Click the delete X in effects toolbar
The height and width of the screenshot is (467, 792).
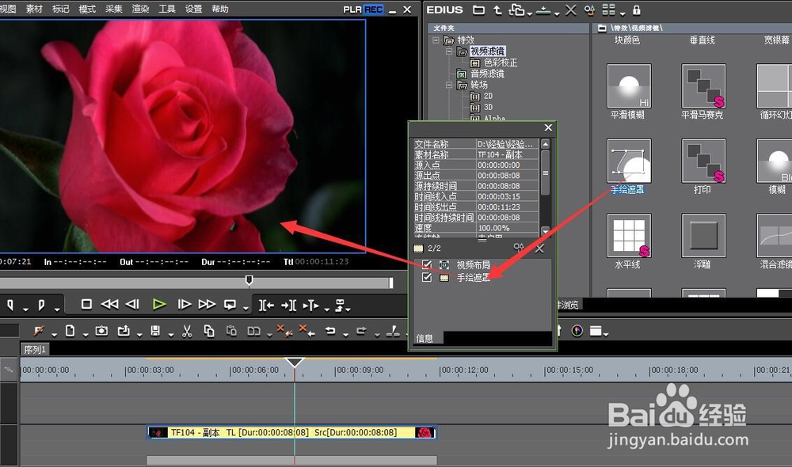(x=571, y=10)
